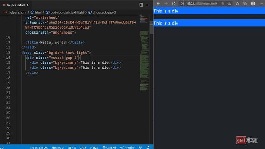
Task: Click closing div tag on line 17
Action: pyautogui.click(x=31, y=73)
